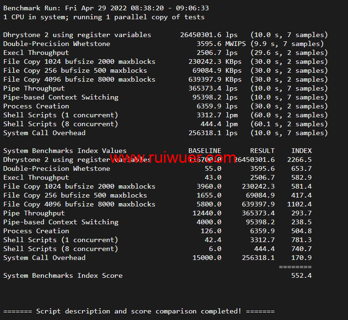Select Pipe Throughput baseline value 12440.0
Viewport: 348px width, 320px height.
[x=207, y=213]
